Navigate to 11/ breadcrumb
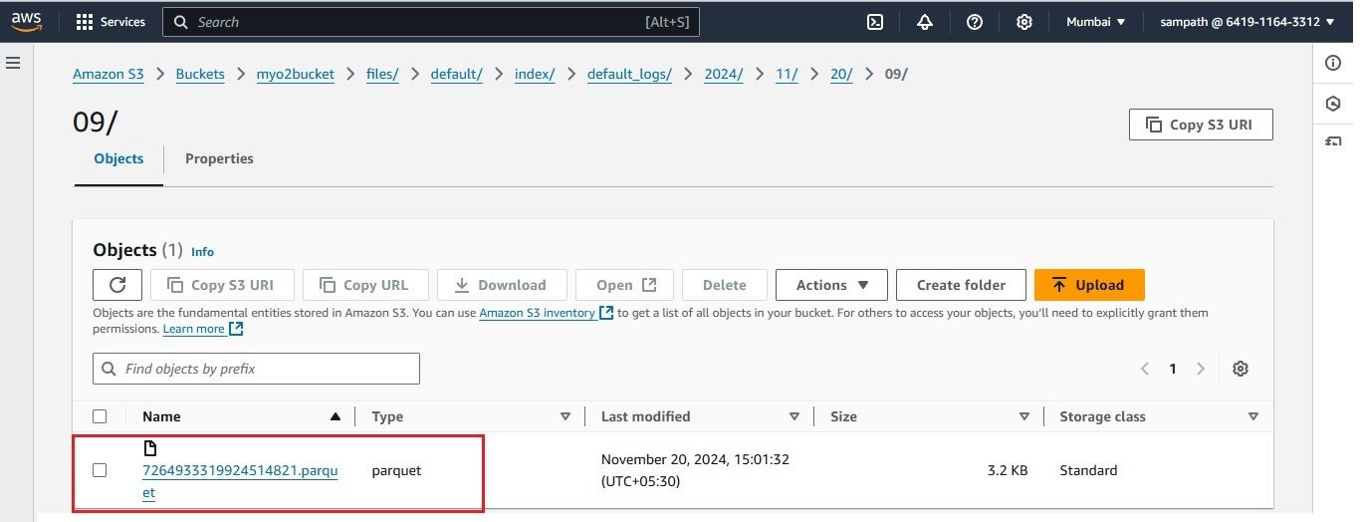Viewport: 1360px width, 522px height. (788, 74)
